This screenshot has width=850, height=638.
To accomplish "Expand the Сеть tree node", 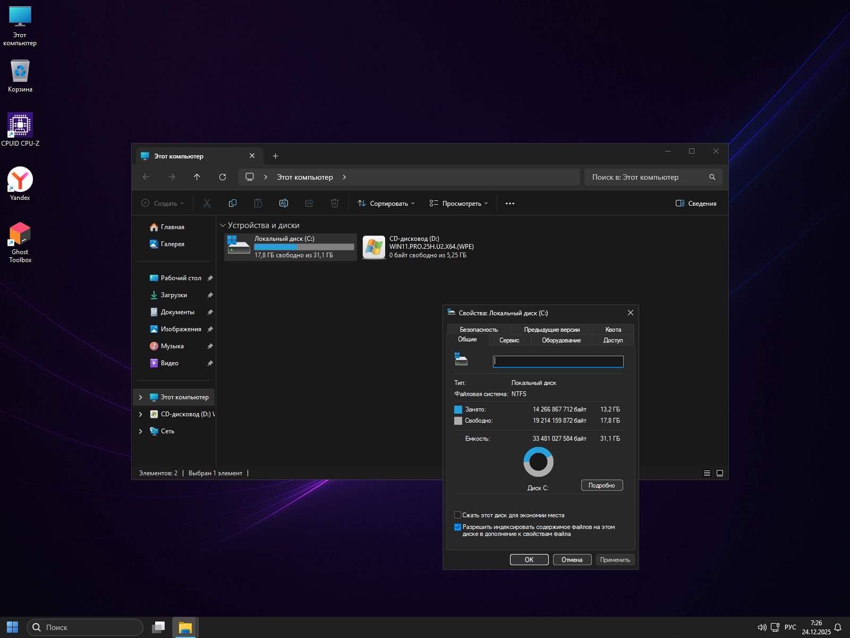I will pyautogui.click(x=140, y=431).
